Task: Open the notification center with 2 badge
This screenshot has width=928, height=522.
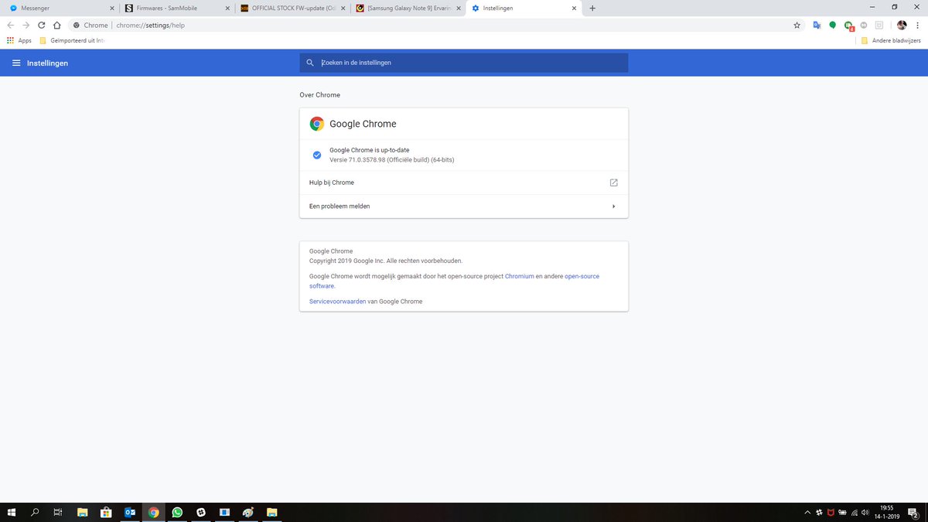Action: click(x=913, y=512)
